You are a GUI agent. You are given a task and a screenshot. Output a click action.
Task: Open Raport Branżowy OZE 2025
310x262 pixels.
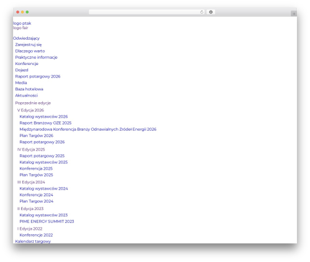45,123
